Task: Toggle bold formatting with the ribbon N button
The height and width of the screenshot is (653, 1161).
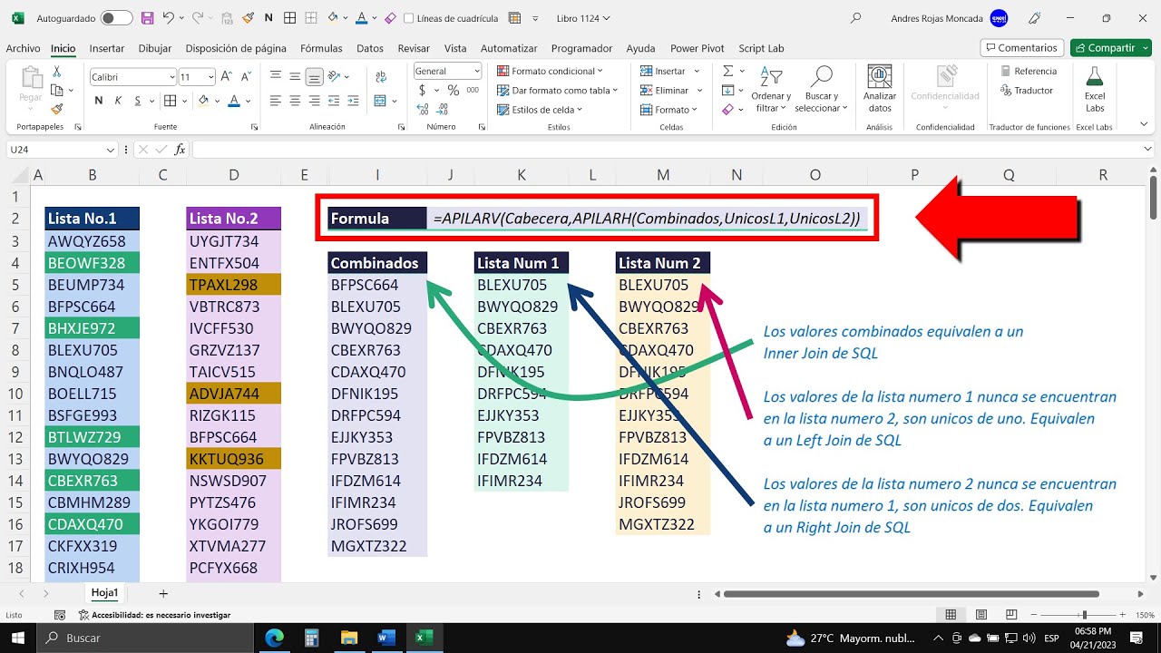Action: click(99, 101)
